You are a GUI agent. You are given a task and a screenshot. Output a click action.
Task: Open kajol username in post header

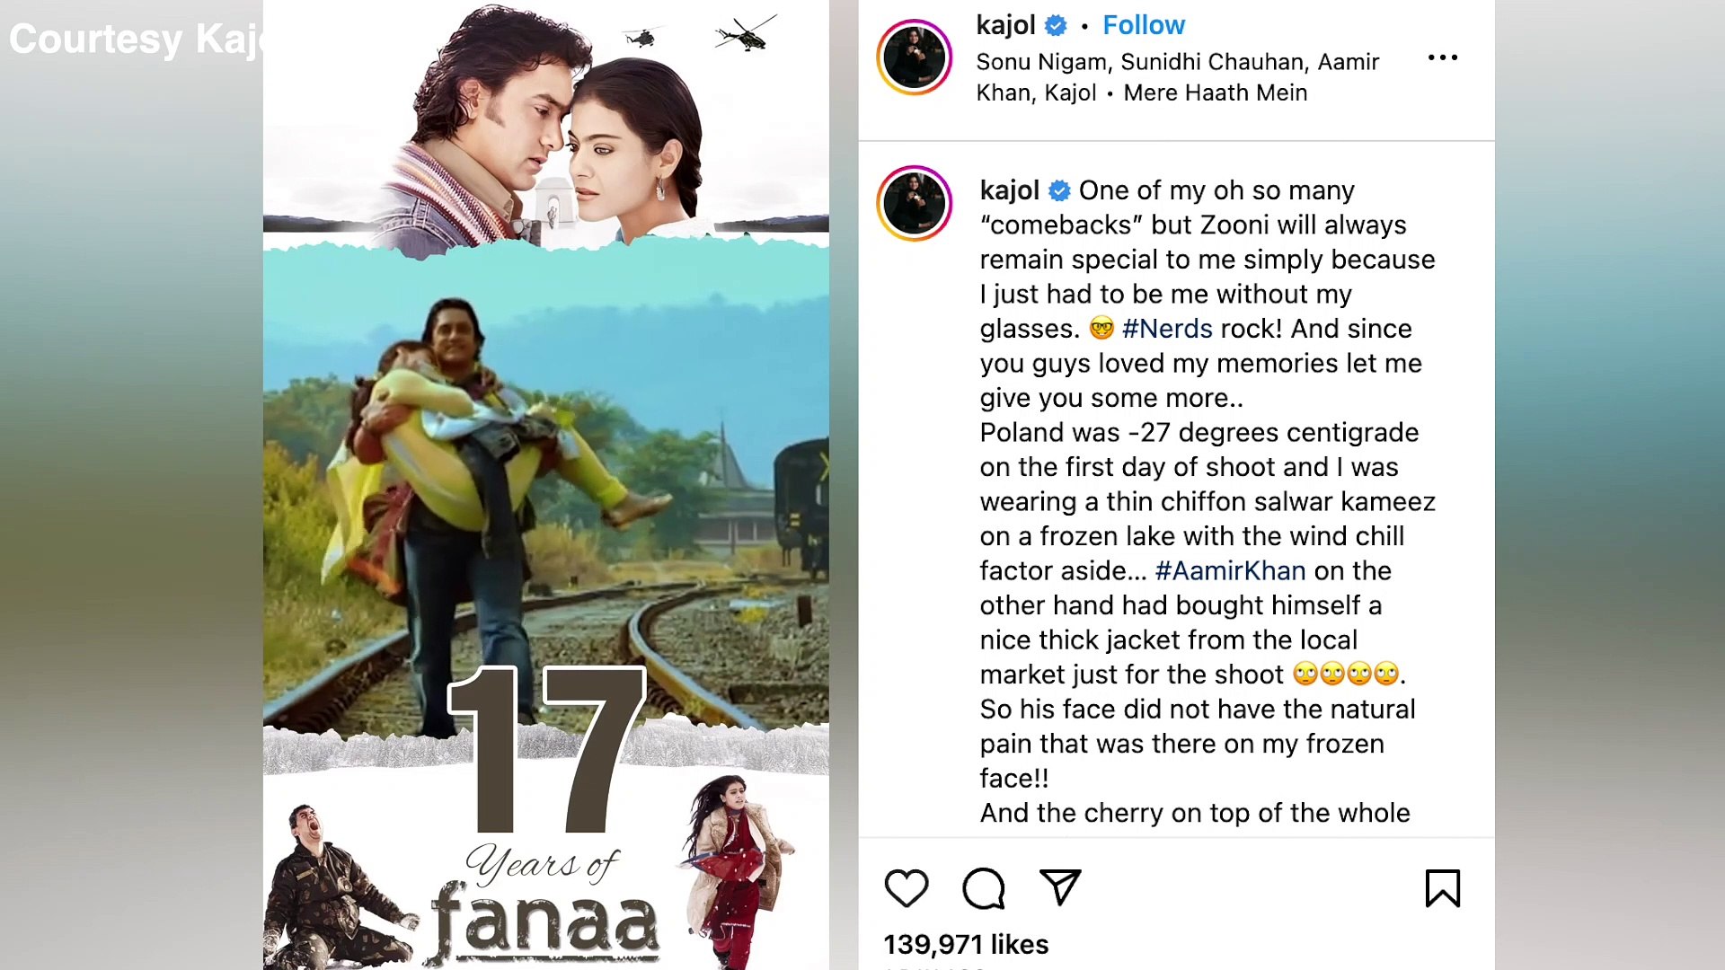click(1005, 25)
